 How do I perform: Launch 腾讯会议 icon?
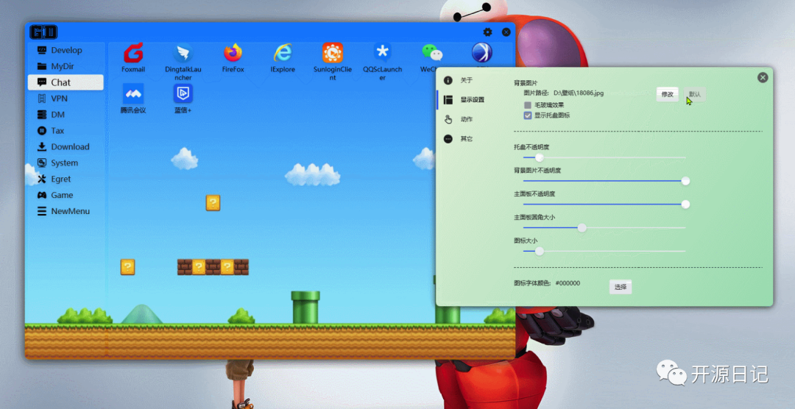[x=133, y=93]
